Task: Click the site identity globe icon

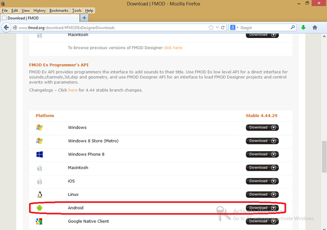Action: [15, 28]
